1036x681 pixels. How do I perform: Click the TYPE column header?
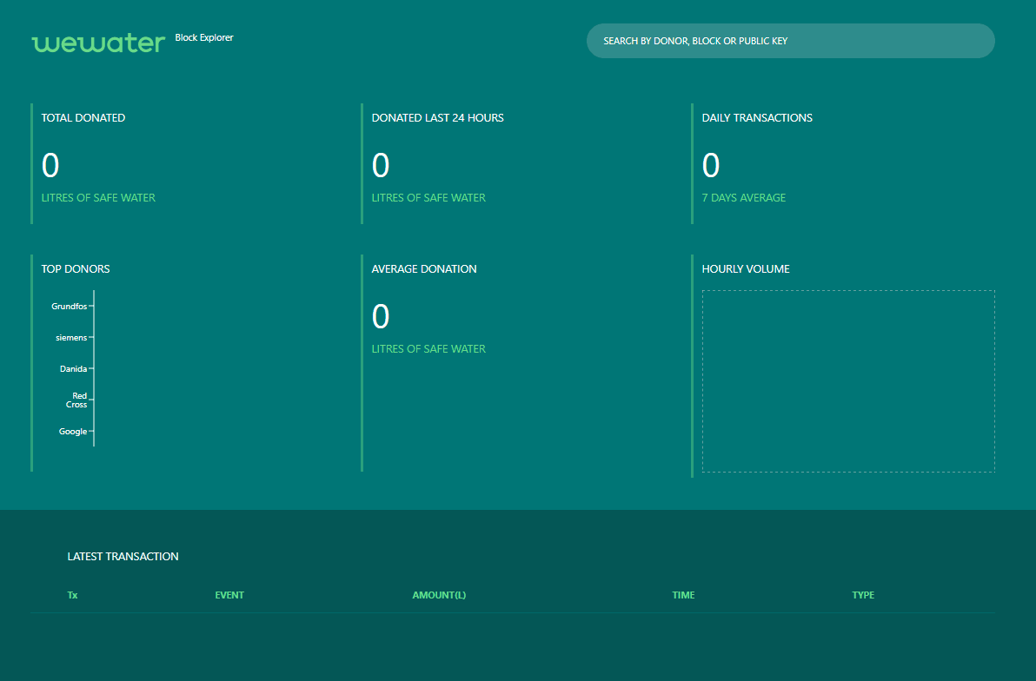point(863,595)
